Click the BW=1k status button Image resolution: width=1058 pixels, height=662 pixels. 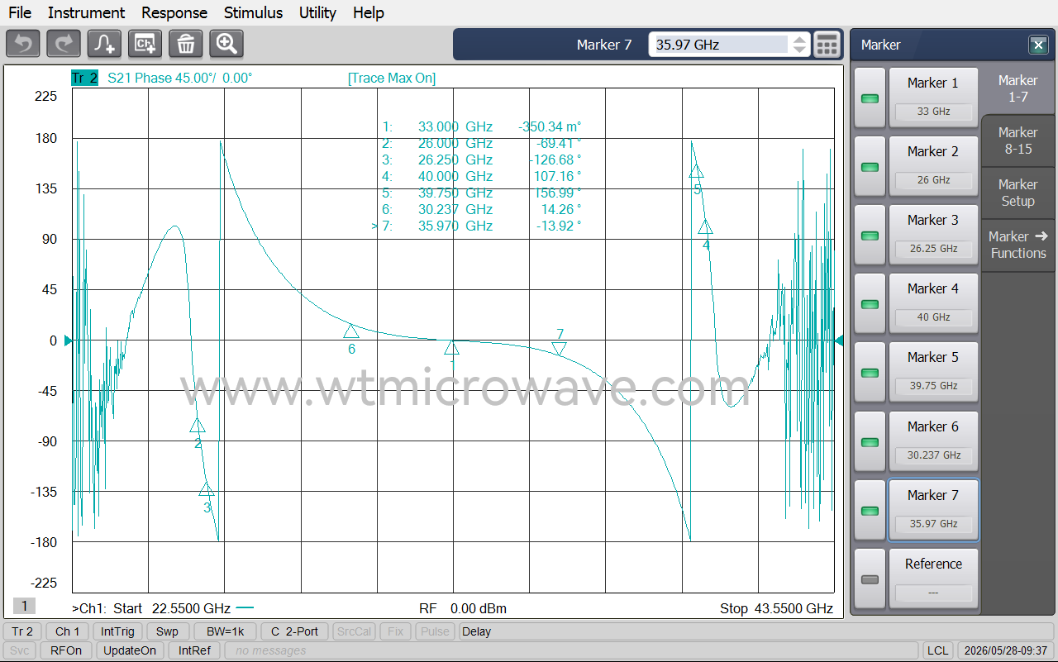point(225,631)
